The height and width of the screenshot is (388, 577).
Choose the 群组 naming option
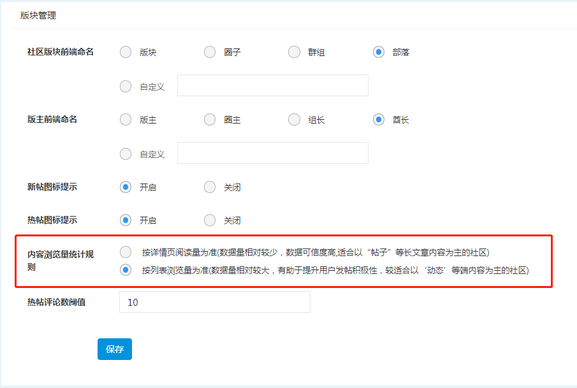[x=294, y=52]
